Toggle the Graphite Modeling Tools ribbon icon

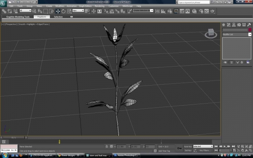(176, 11)
